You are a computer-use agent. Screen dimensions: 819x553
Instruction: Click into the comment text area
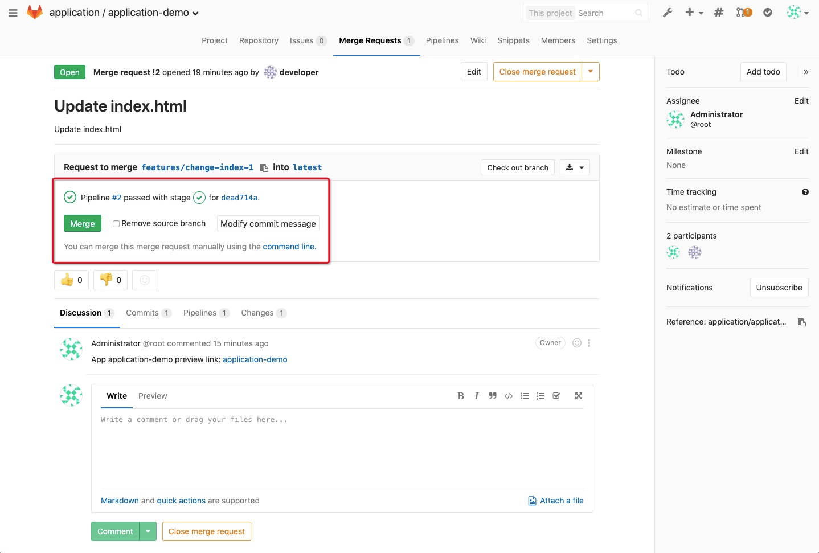[342, 449]
